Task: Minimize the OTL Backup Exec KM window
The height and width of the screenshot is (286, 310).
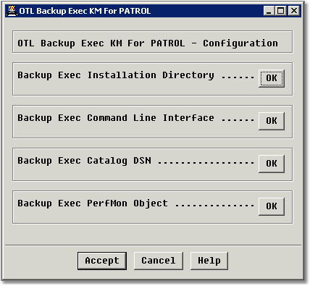Action: 269,11
